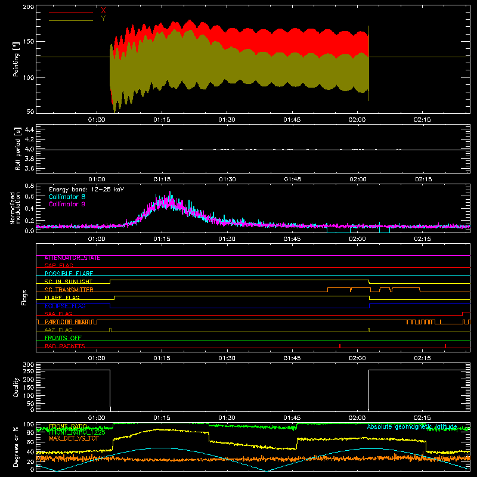Image resolution: width=477 pixels, height=477 pixels.
Task: Click the ATTENUATOR_STATE flag label
Action: (72, 258)
